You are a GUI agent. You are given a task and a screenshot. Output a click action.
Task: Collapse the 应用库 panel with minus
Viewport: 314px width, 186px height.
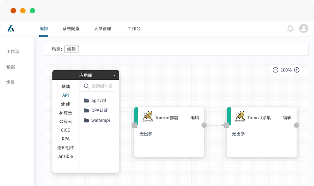(114, 75)
